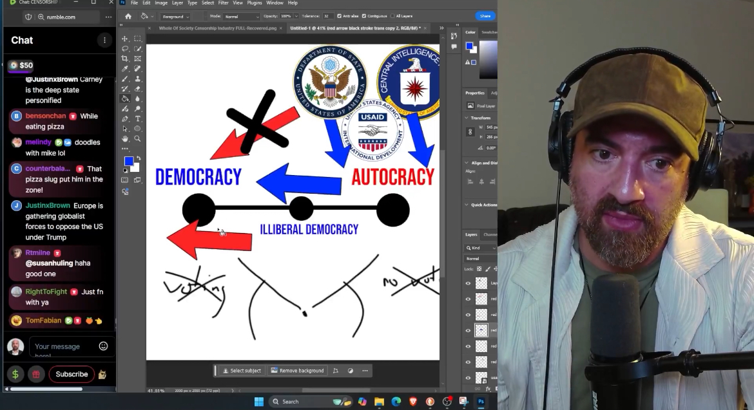The width and height of the screenshot is (754, 410).
Task: Select the History Brush tool
Action: [x=125, y=89]
